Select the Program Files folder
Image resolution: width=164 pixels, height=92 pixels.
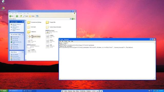coord(51,22)
